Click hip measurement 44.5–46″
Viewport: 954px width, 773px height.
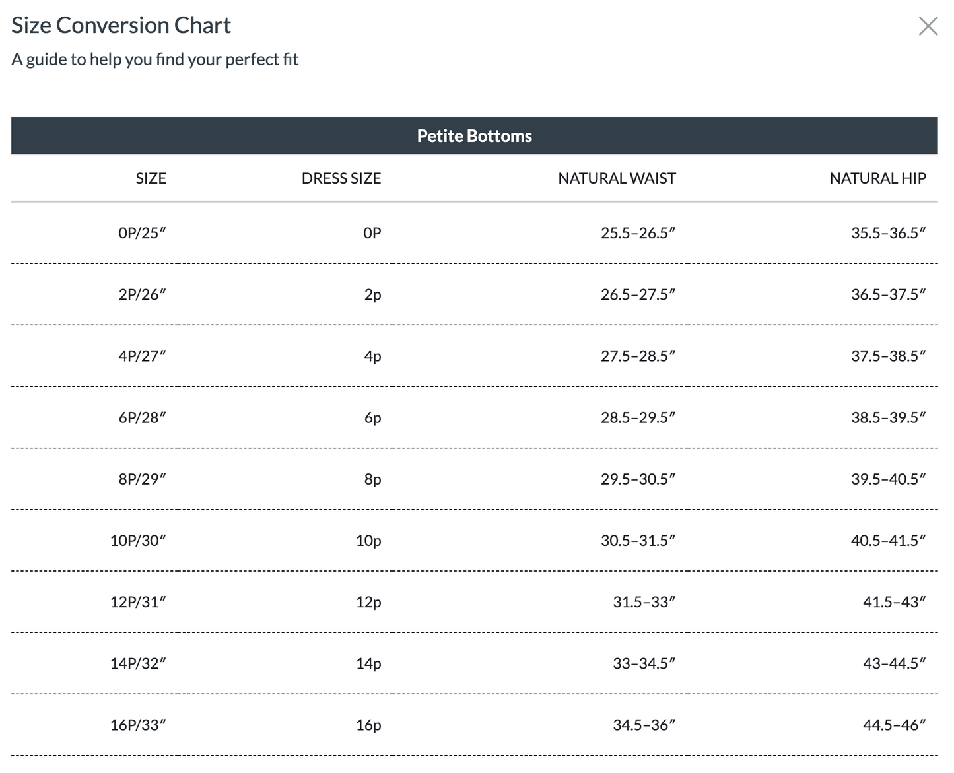click(894, 725)
